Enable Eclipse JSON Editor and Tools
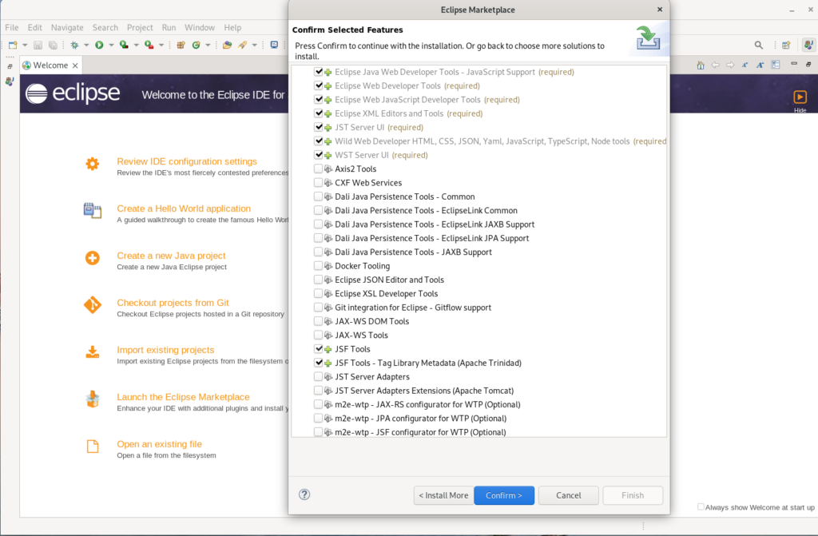This screenshot has height=536, width=818. pos(318,280)
